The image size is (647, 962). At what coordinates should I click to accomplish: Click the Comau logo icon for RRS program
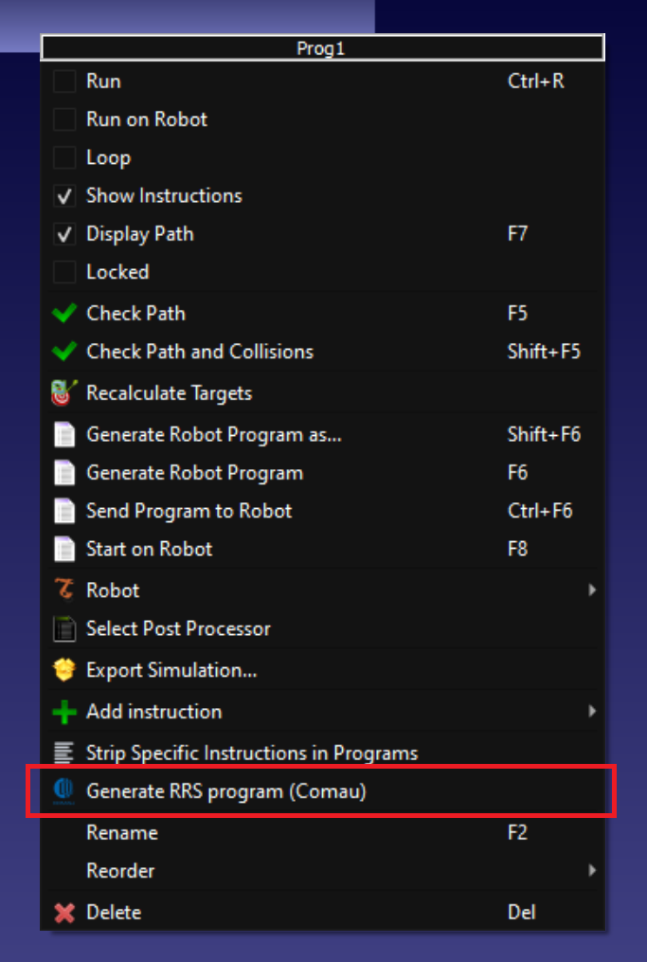pos(63,790)
